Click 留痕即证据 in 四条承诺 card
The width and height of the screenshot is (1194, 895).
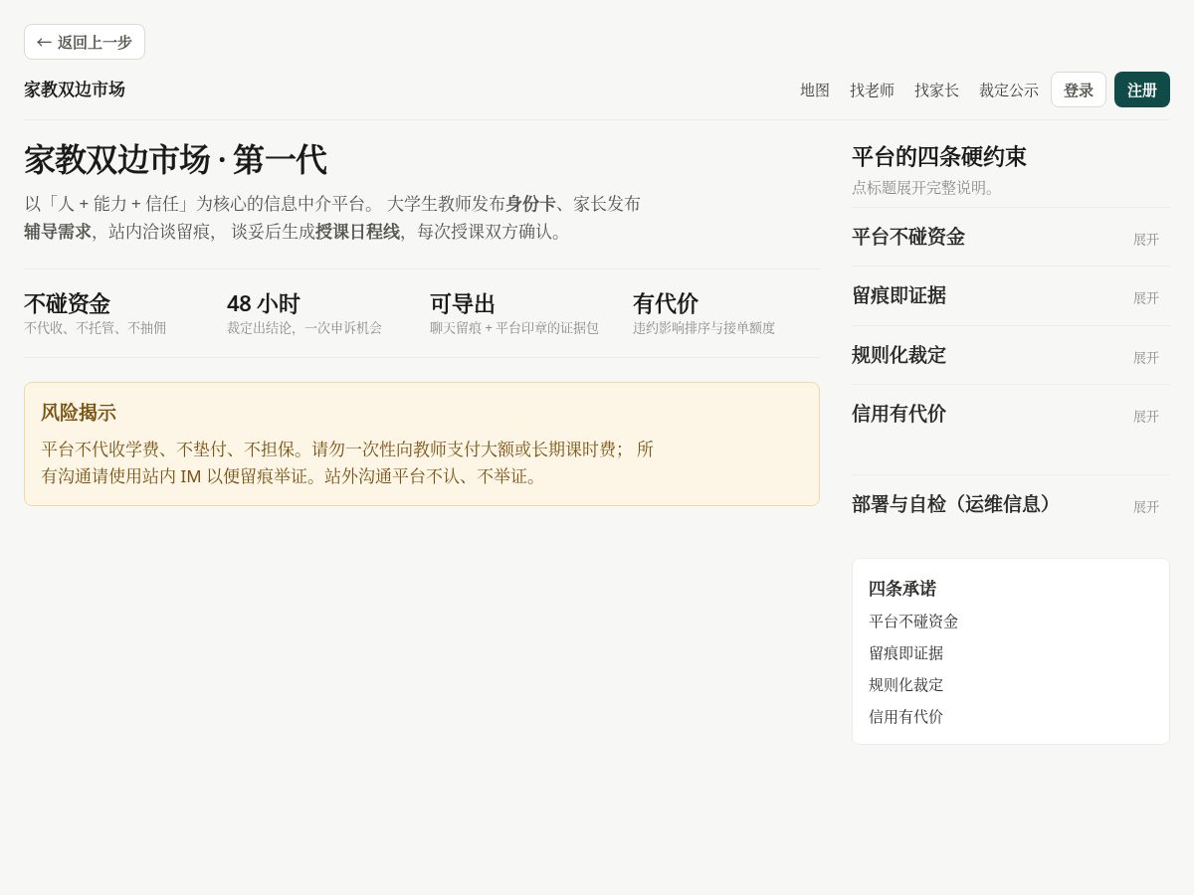(905, 653)
